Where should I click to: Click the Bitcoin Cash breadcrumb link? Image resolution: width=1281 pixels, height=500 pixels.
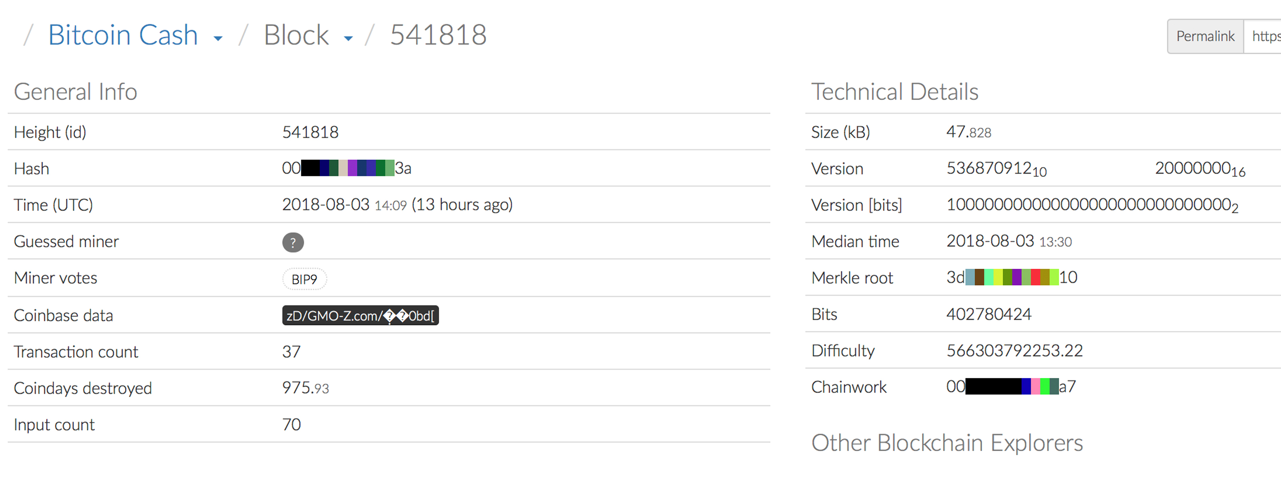coord(123,35)
